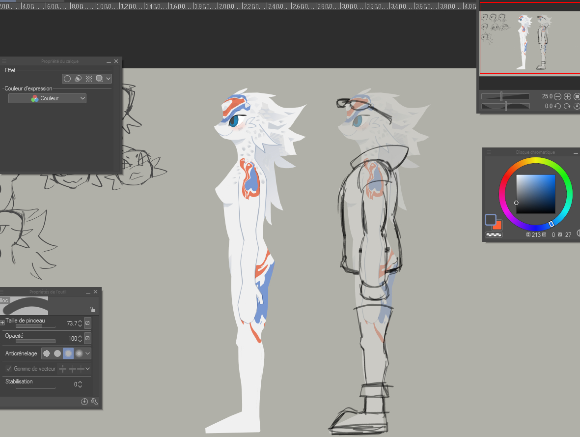
Task: Rotate canvas right in the Navigator
Action: [567, 106]
